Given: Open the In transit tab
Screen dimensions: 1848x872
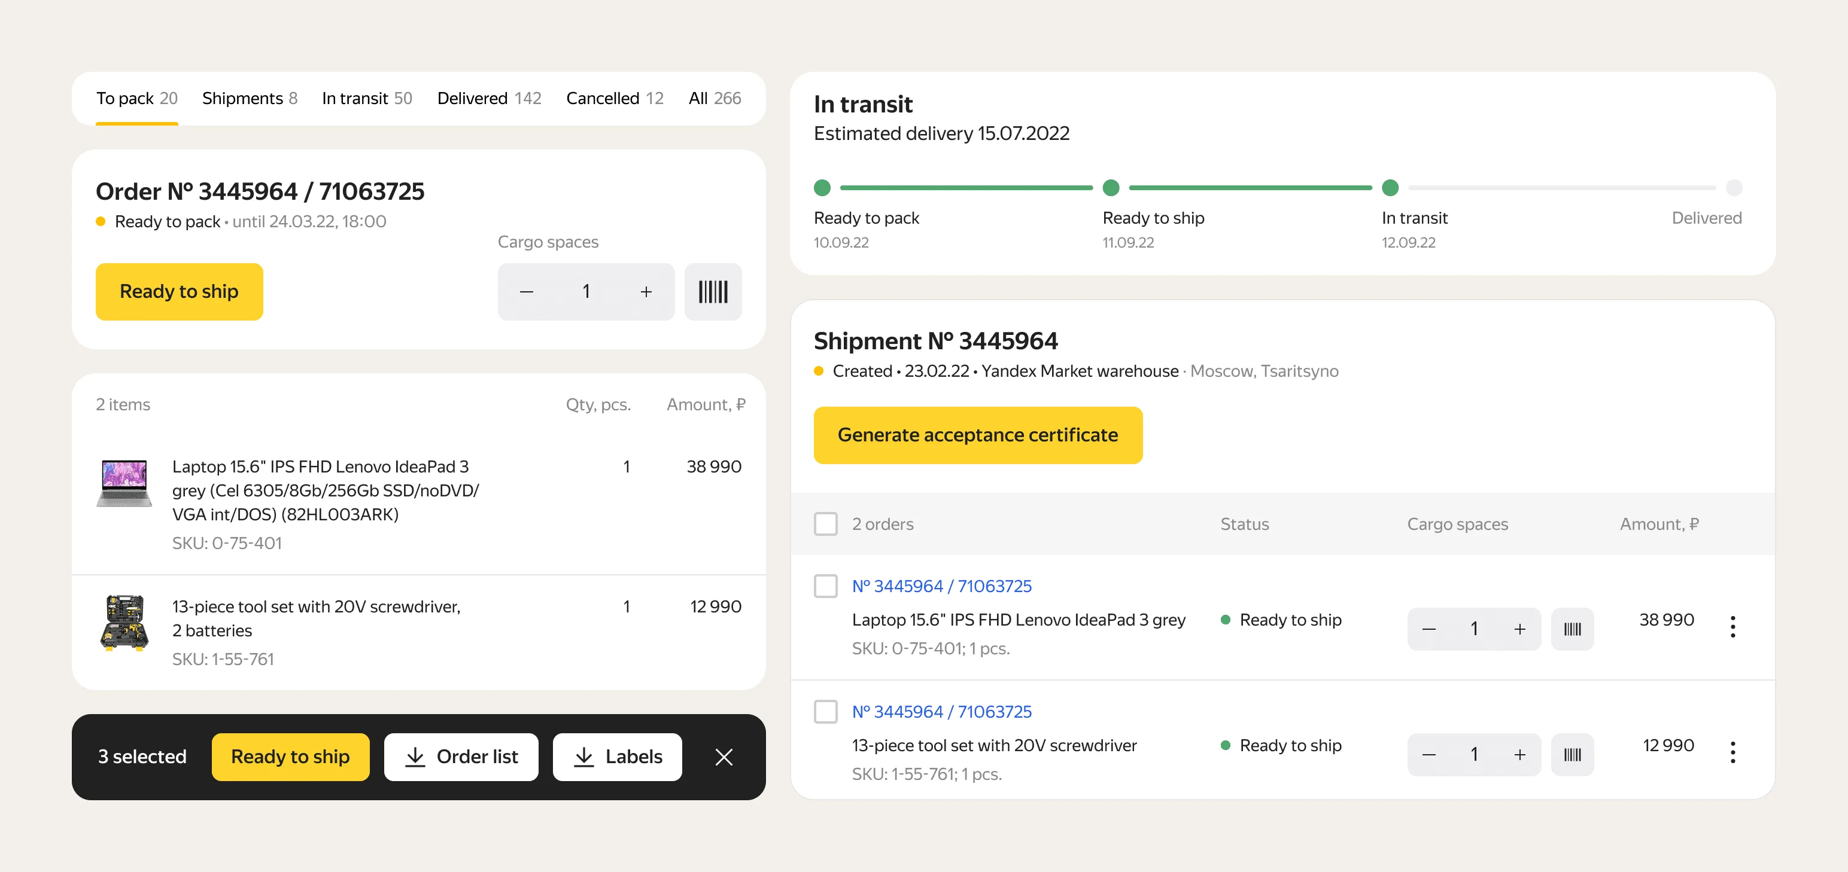Looking at the screenshot, I should click(367, 98).
